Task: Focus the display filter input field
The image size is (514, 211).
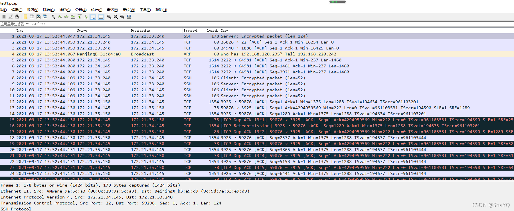Action: [x=257, y=24]
